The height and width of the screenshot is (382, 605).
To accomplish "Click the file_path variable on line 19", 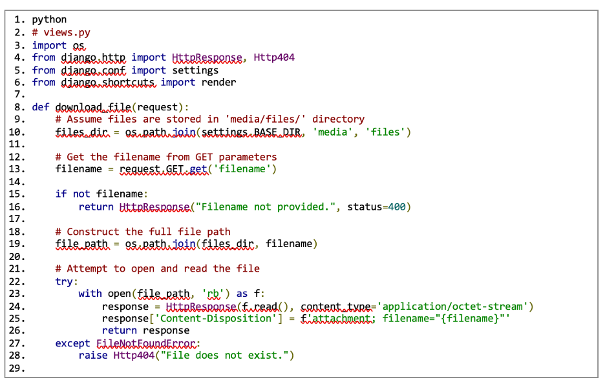I will click(81, 244).
